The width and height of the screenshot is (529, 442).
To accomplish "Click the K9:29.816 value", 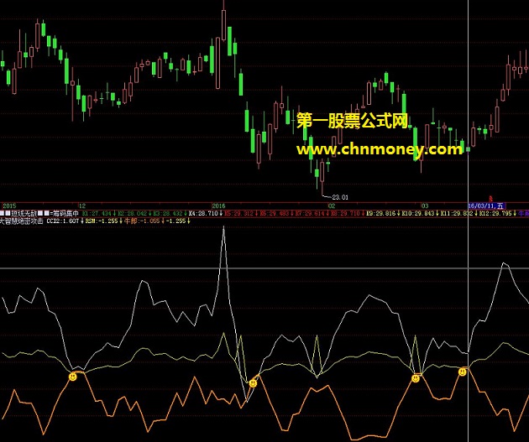I will coord(383,213).
